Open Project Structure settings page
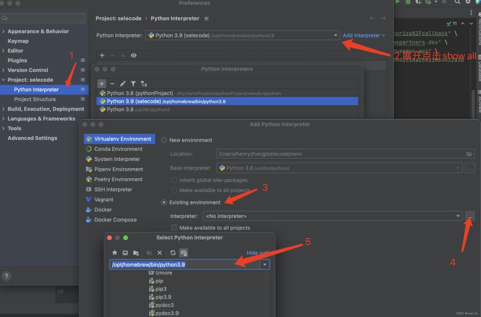 [35, 99]
